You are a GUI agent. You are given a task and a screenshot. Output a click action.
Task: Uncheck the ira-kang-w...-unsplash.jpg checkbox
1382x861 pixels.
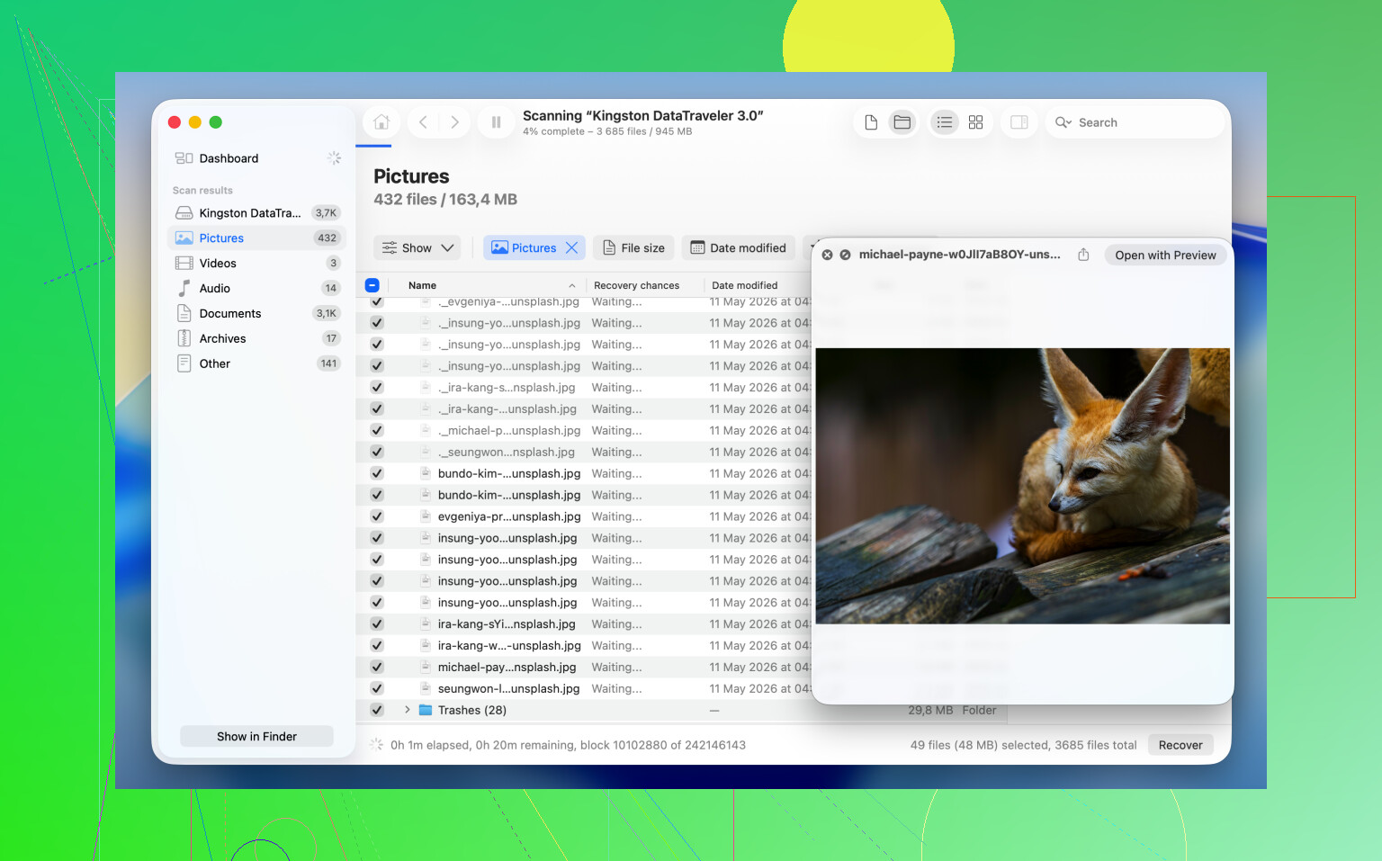[377, 646]
